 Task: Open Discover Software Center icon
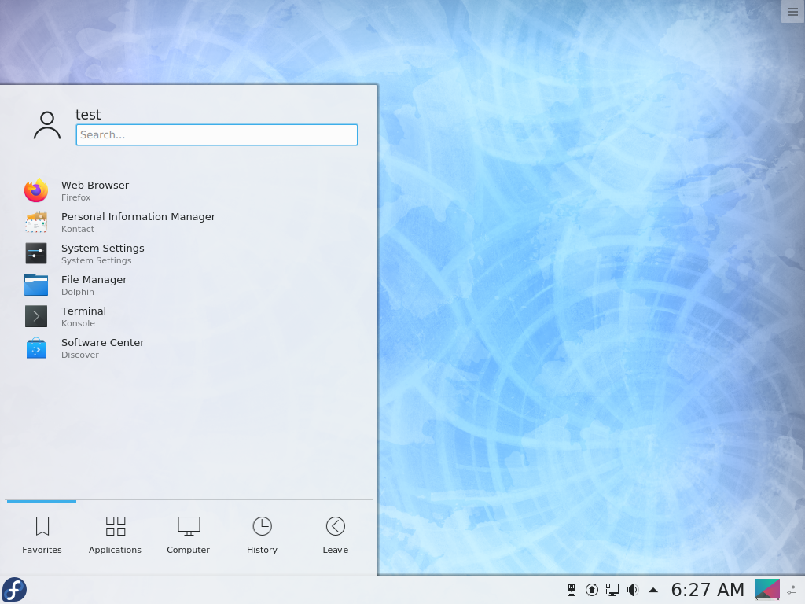(36, 348)
